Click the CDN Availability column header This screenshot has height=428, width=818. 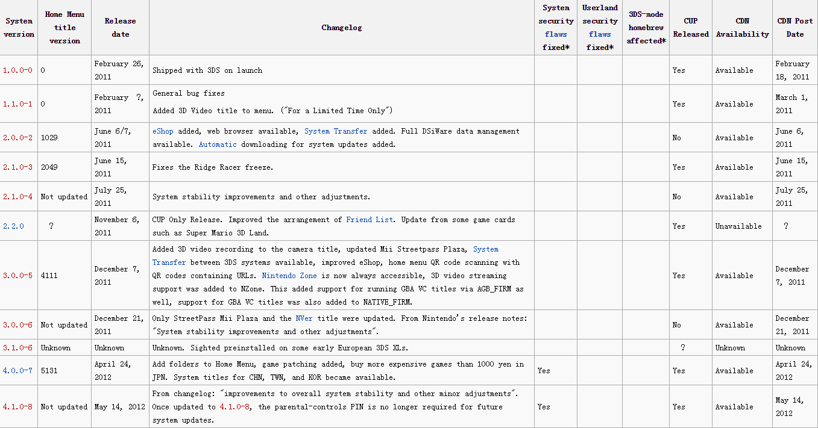(743, 28)
